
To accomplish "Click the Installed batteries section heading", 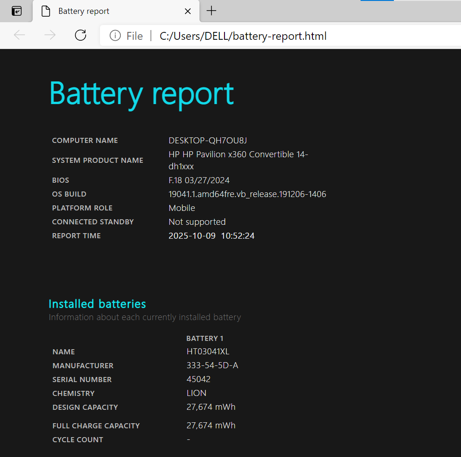I will (x=97, y=304).
